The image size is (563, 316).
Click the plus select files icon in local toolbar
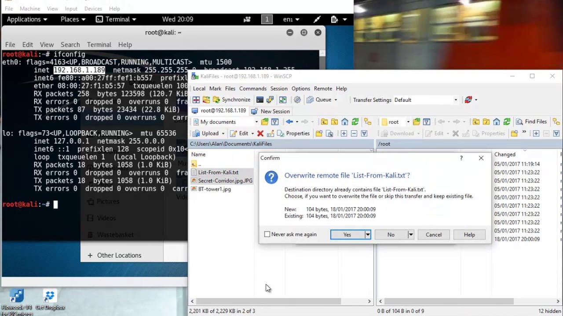tap(344, 133)
